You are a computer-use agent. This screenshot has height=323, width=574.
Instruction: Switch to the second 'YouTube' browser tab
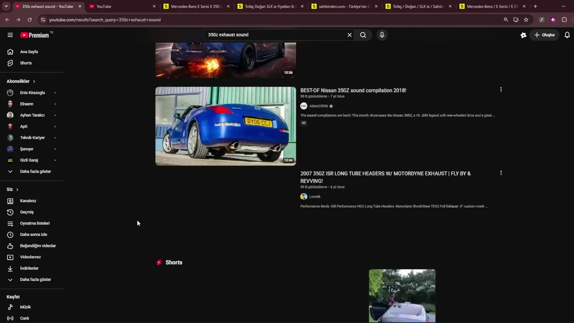pyautogui.click(x=122, y=6)
